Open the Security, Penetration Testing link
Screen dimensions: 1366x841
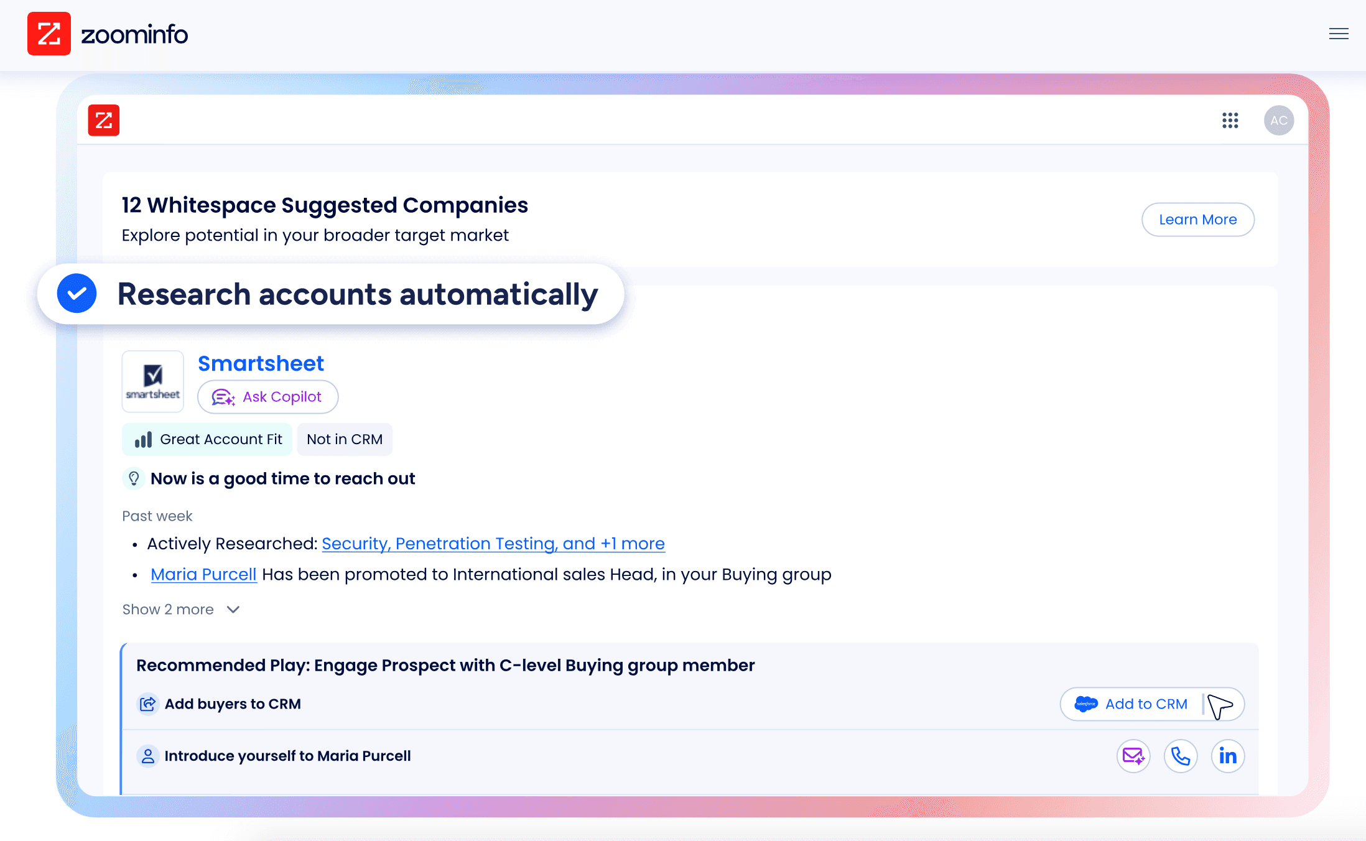(493, 543)
